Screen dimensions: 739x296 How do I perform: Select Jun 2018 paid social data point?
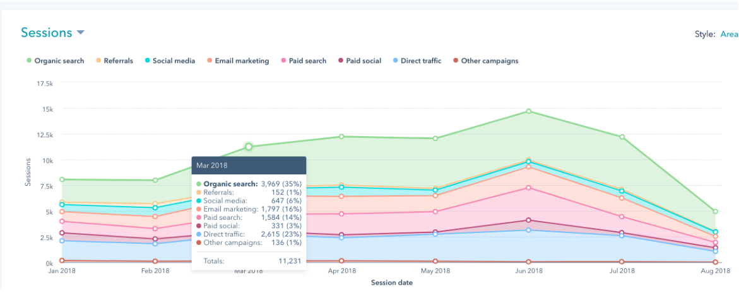[x=529, y=220]
